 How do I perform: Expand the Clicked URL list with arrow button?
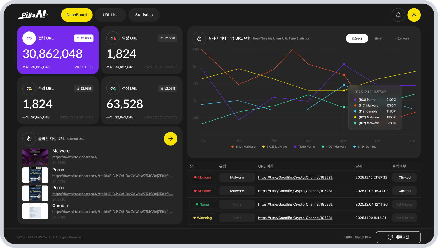click(x=170, y=139)
